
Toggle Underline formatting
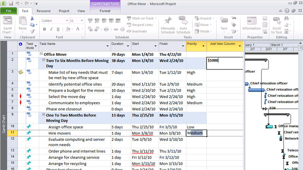click(x=58, y=29)
